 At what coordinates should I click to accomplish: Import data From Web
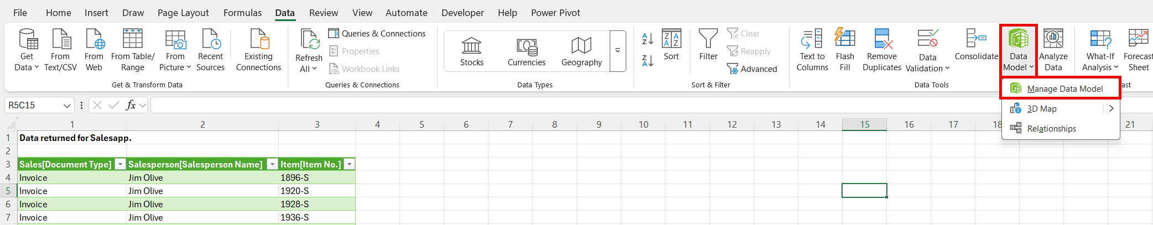click(x=94, y=50)
